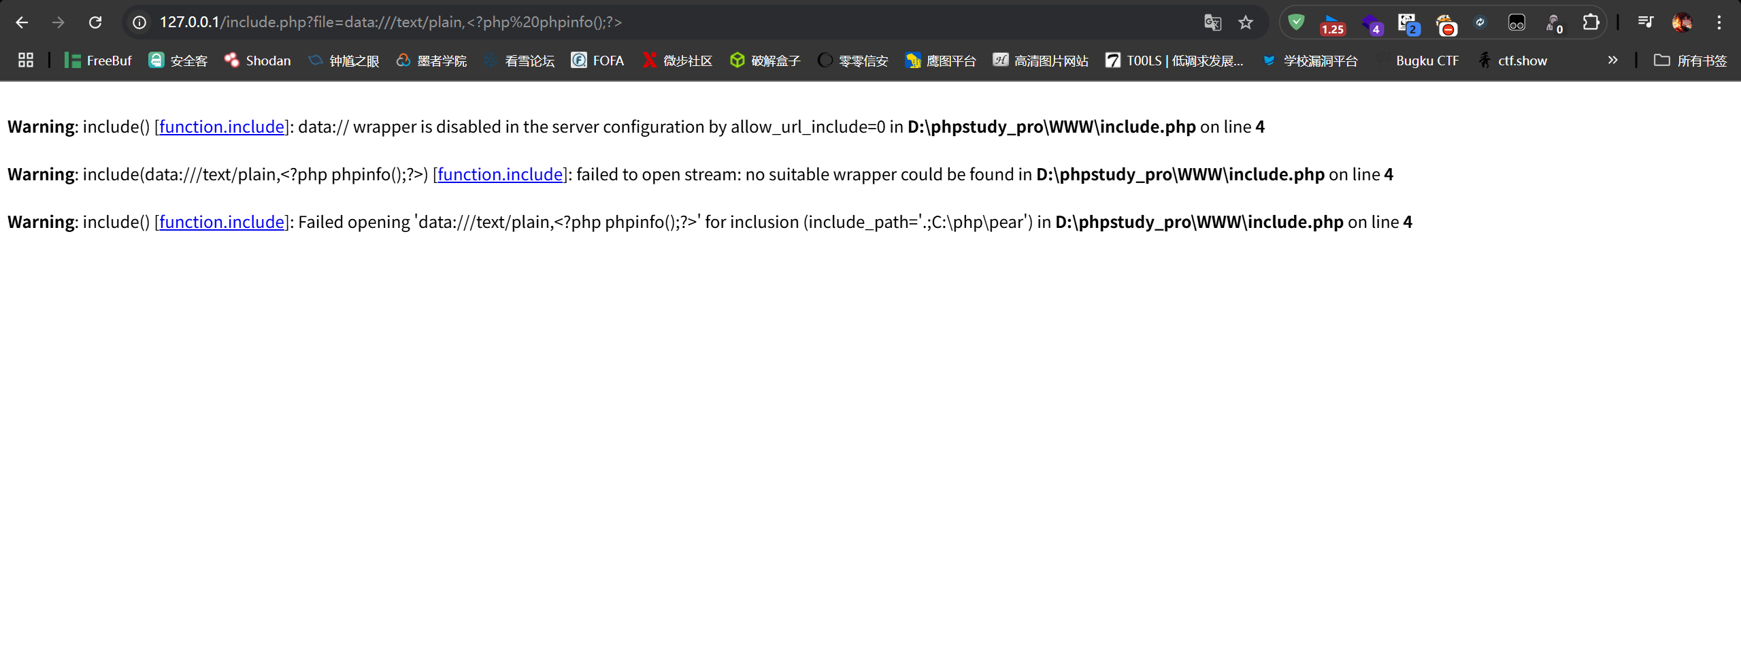The width and height of the screenshot is (1741, 662).
Task: Open the blue circular arrows extension
Action: [1480, 22]
